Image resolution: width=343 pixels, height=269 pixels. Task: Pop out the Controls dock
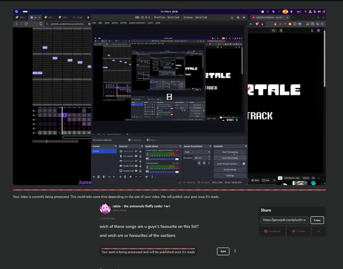pyautogui.click(x=246, y=146)
